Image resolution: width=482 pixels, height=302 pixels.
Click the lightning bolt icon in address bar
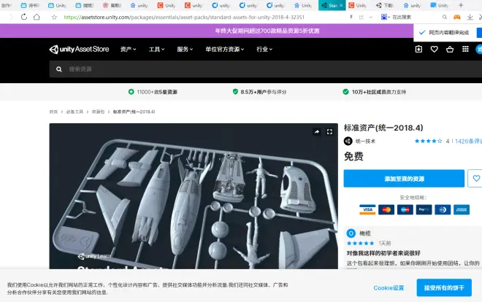[x=351, y=18]
